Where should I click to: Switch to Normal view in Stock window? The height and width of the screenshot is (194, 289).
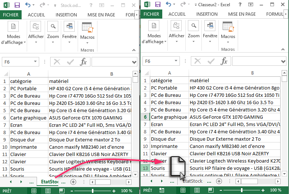tap(34, 191)
